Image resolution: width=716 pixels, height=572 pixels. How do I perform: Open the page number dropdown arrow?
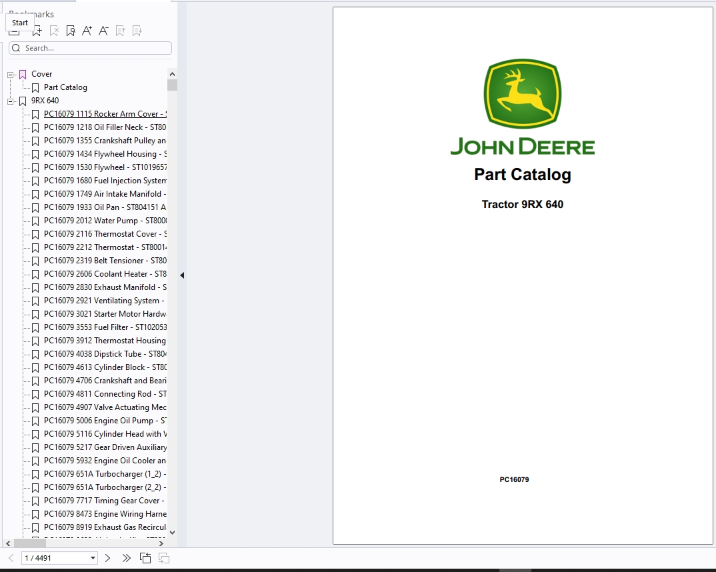[93, 558]
